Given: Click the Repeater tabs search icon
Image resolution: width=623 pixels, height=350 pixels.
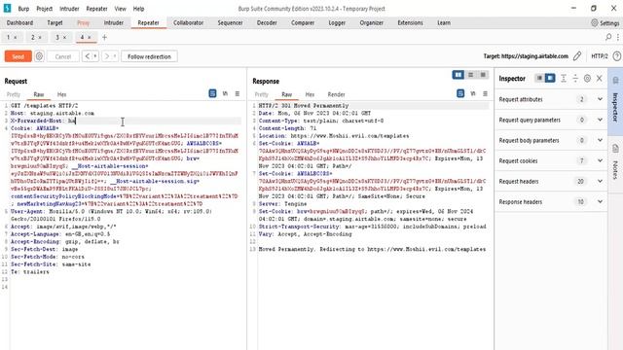Looking at the screenshot, I should [608, 37].
